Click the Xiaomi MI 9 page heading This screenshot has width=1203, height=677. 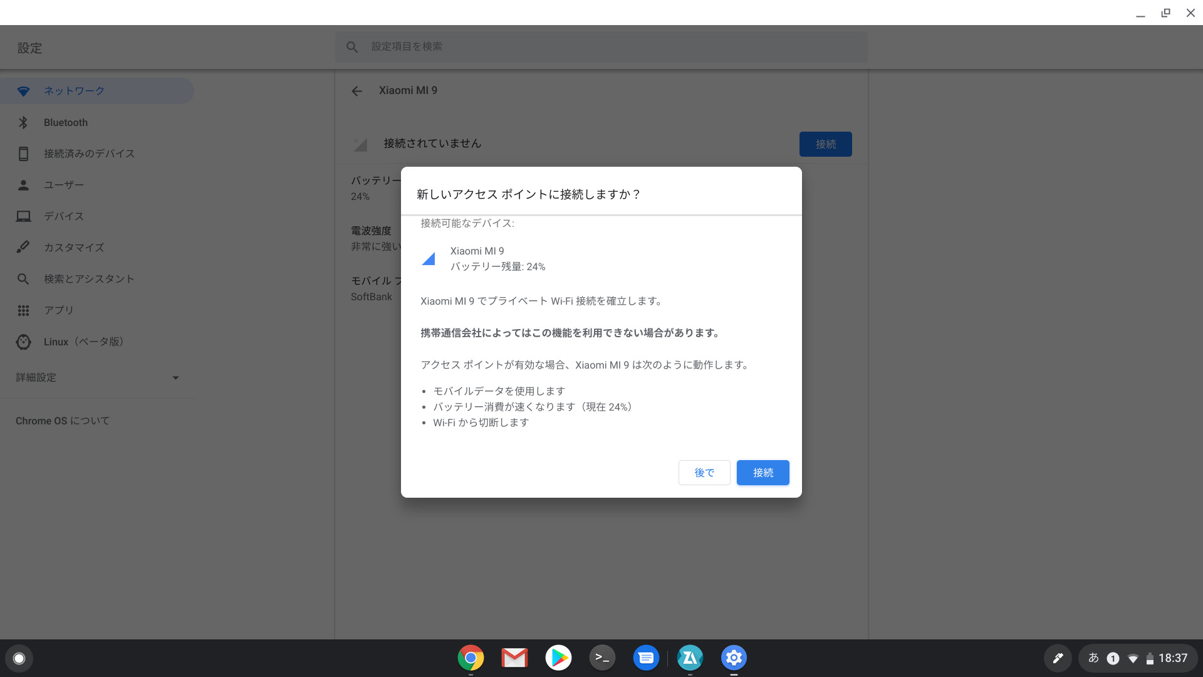(408, 90)
